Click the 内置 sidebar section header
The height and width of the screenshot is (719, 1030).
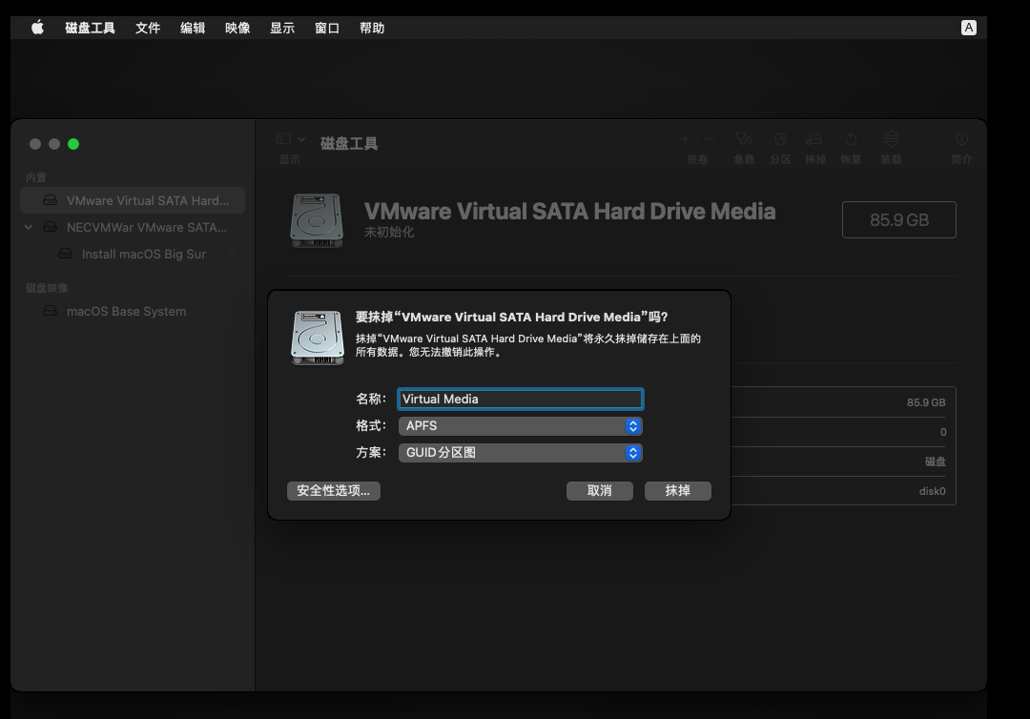click(x=36, y=177)
